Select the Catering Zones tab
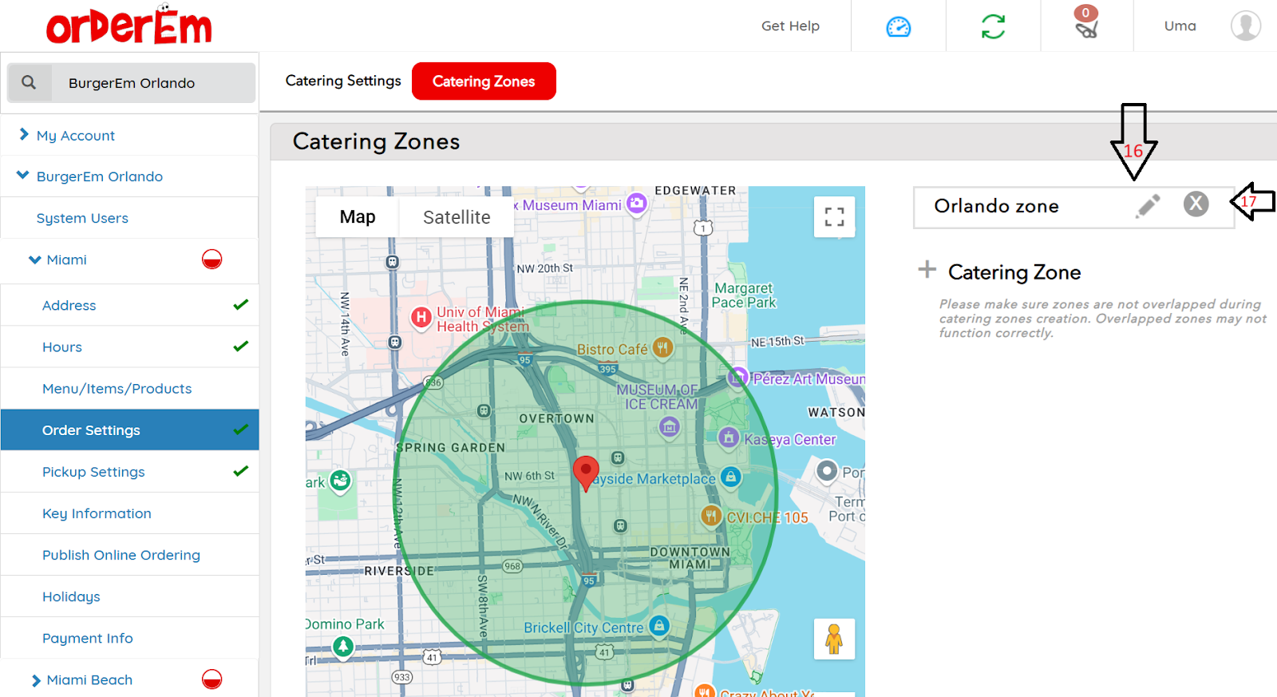1277x697 pixels. click(484, 81)
